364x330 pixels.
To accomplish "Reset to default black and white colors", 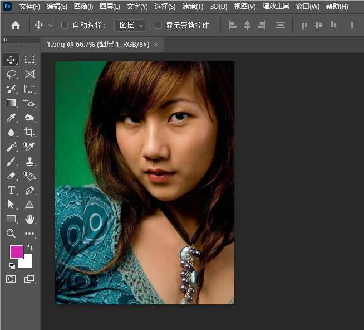I will (12, 265).
